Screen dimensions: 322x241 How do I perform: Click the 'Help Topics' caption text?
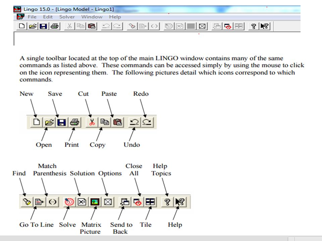pos(161,170)
